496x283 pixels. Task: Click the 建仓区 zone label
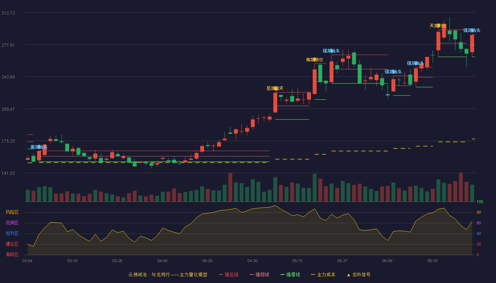click(x=12, y=244)
